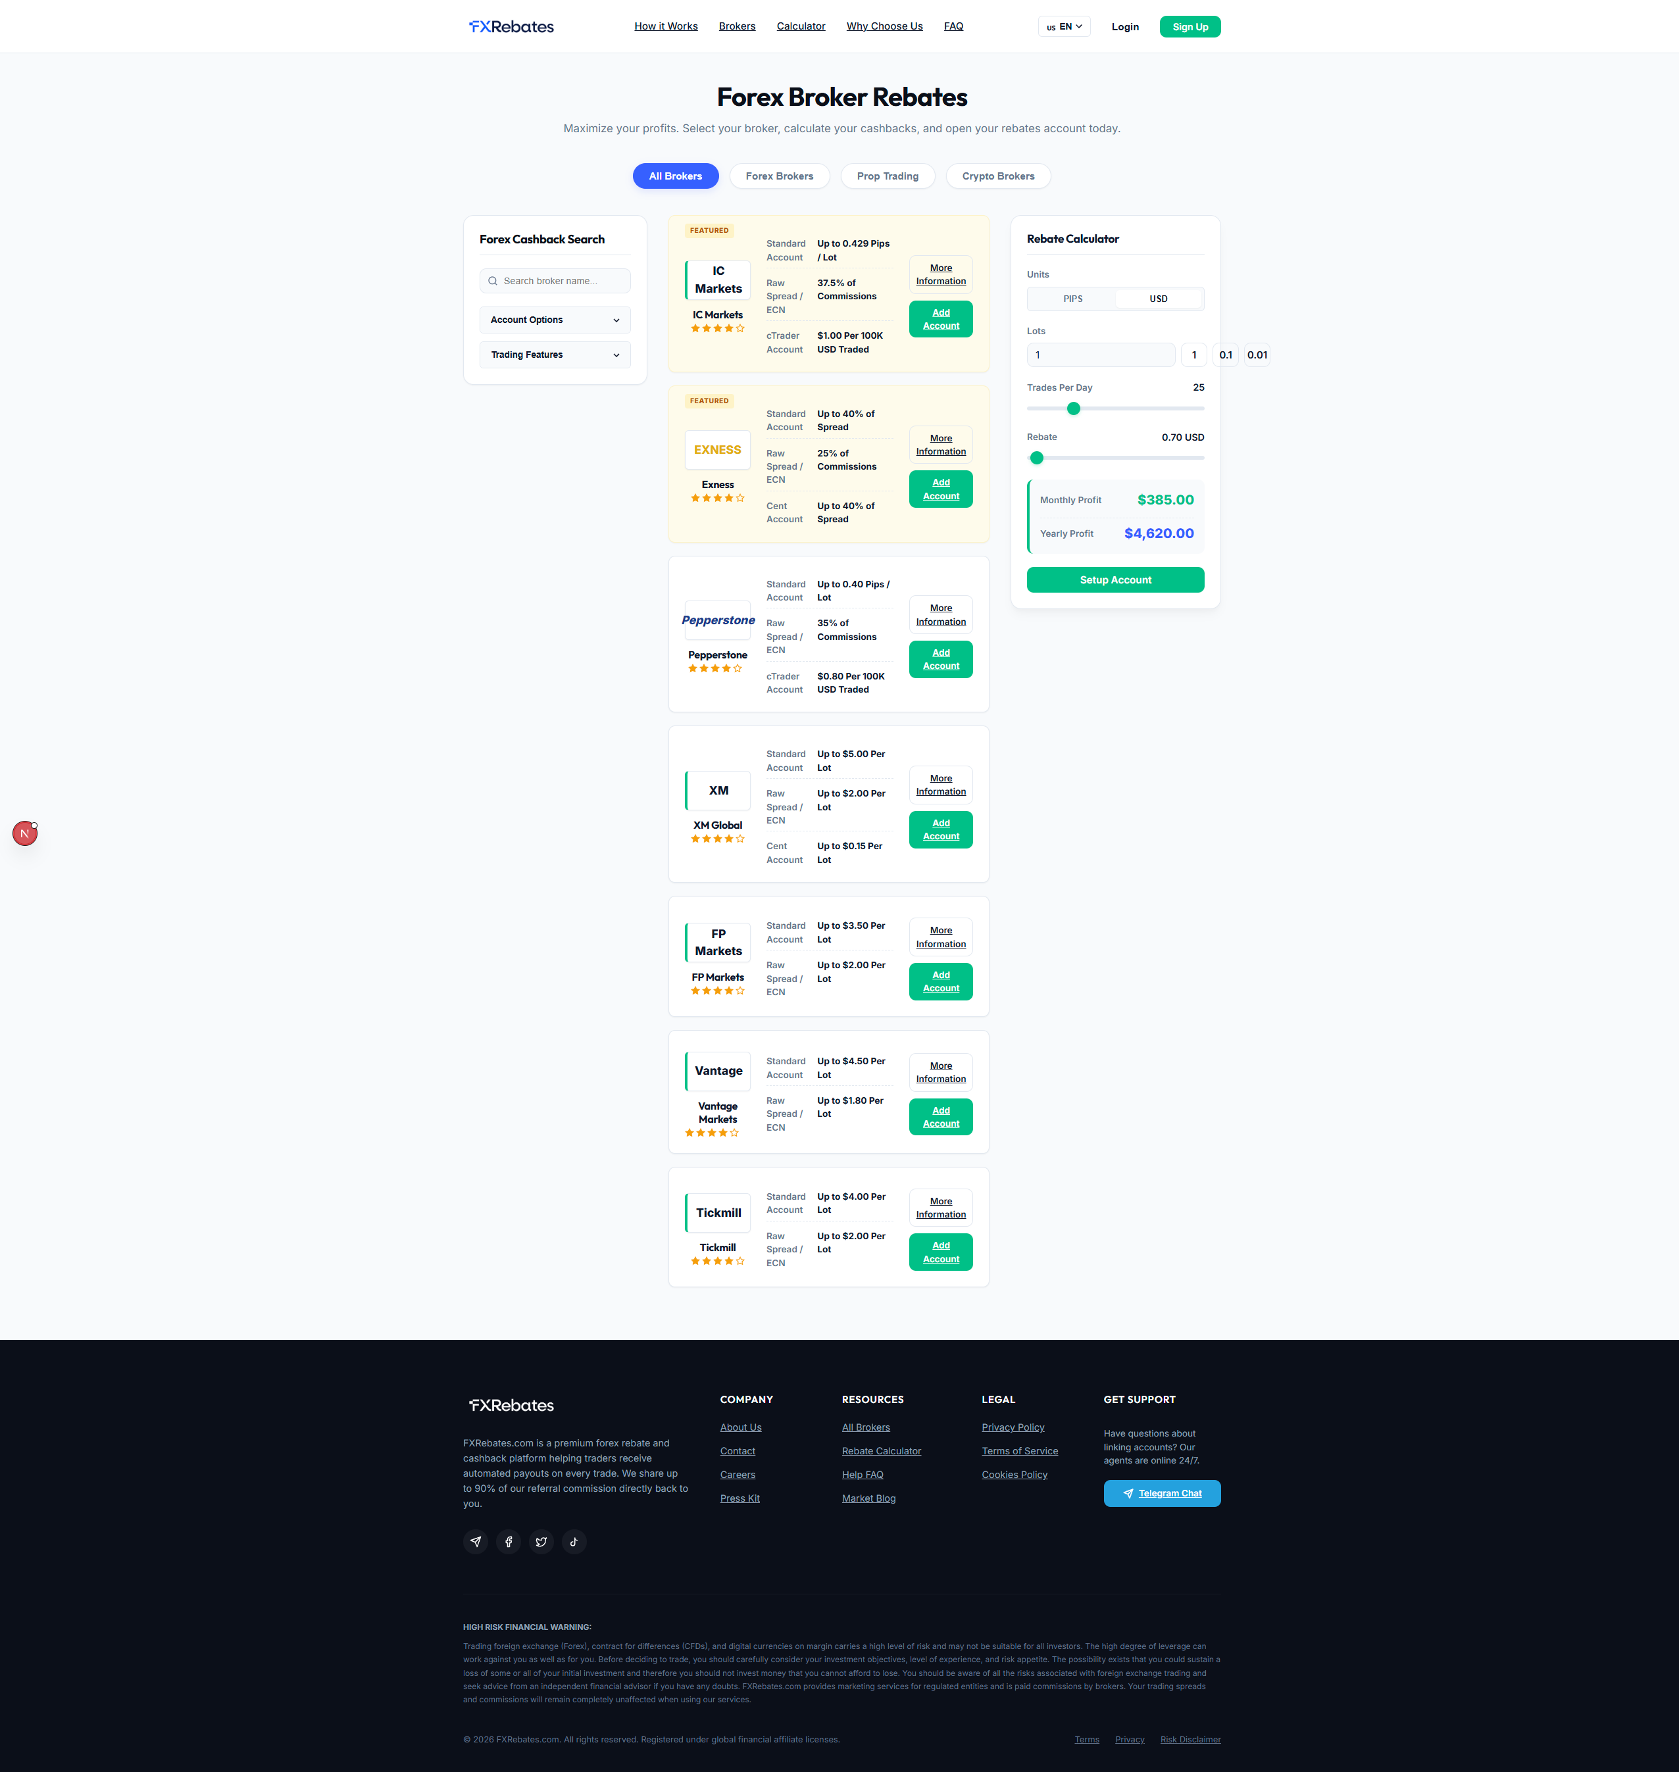
Task: Switch to the Crypto Brokers tab
Action: tap(998, 176)
